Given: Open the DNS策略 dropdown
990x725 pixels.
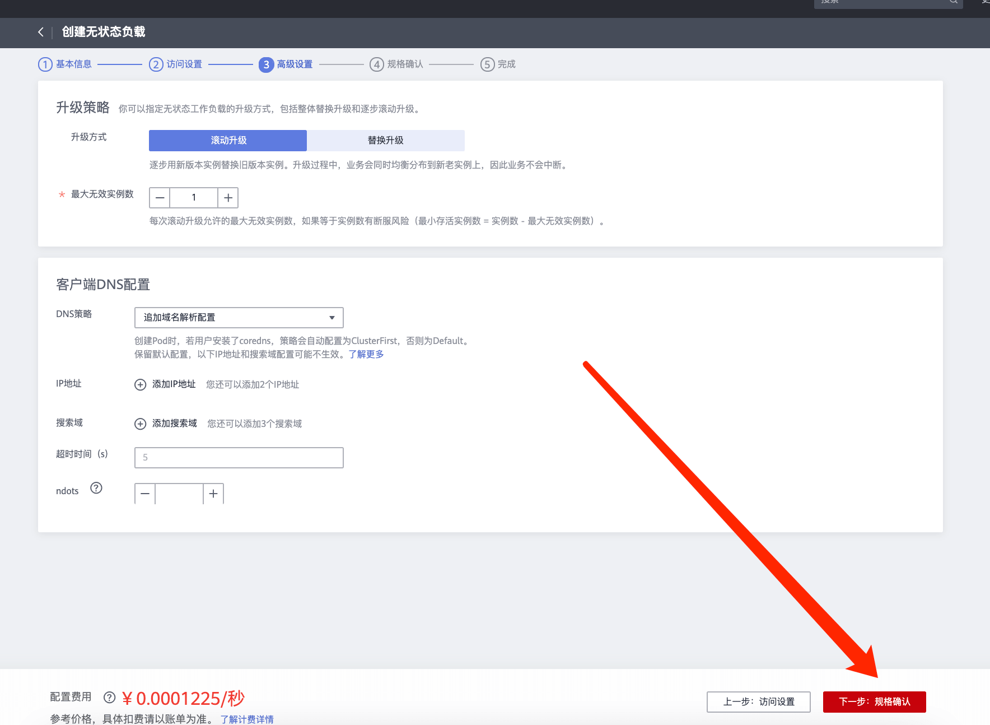Looking at the screenshot, I should 239,318.
